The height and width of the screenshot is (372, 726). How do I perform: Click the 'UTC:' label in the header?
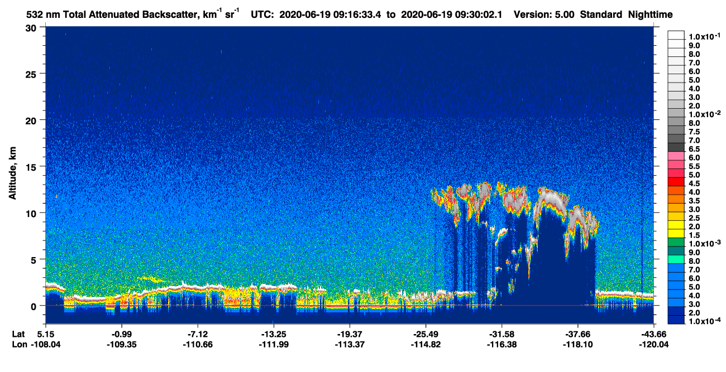264,15
